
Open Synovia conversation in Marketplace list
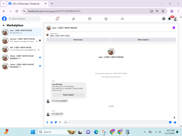[x=21, y=40]
